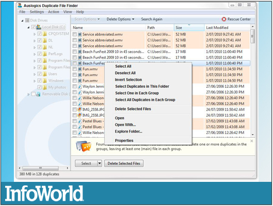Click the PerfLogs folder icon
The image size is (273, 206).
coord(45,54)
